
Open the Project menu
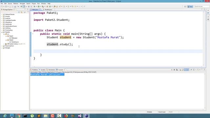point(34,4)
